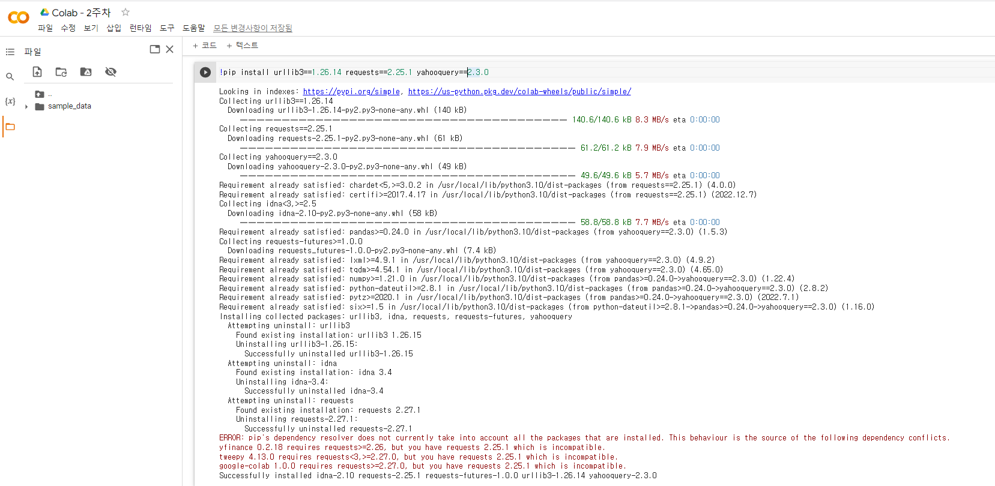Click the 모든 변경사항이 저장됨 link

[x=253, y=28]
